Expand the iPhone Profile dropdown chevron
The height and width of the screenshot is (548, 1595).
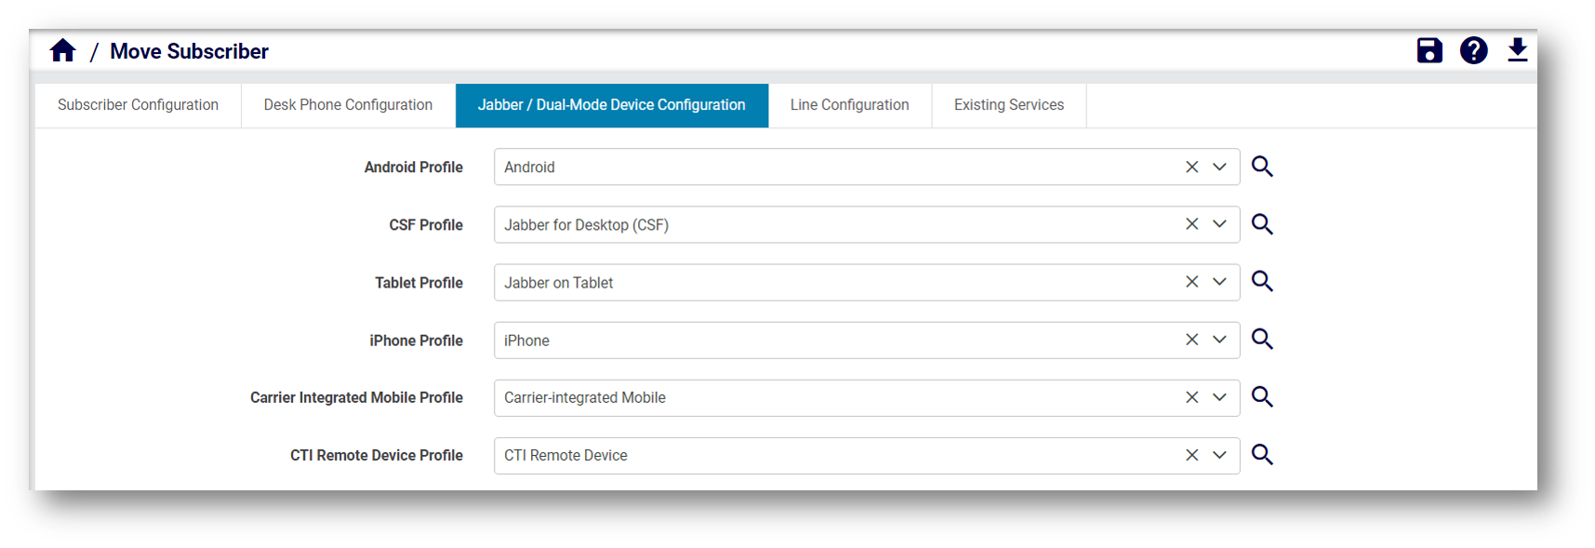pos(1219,340)
